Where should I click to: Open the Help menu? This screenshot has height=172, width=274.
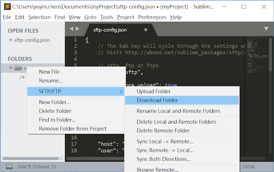pos(176,17)
